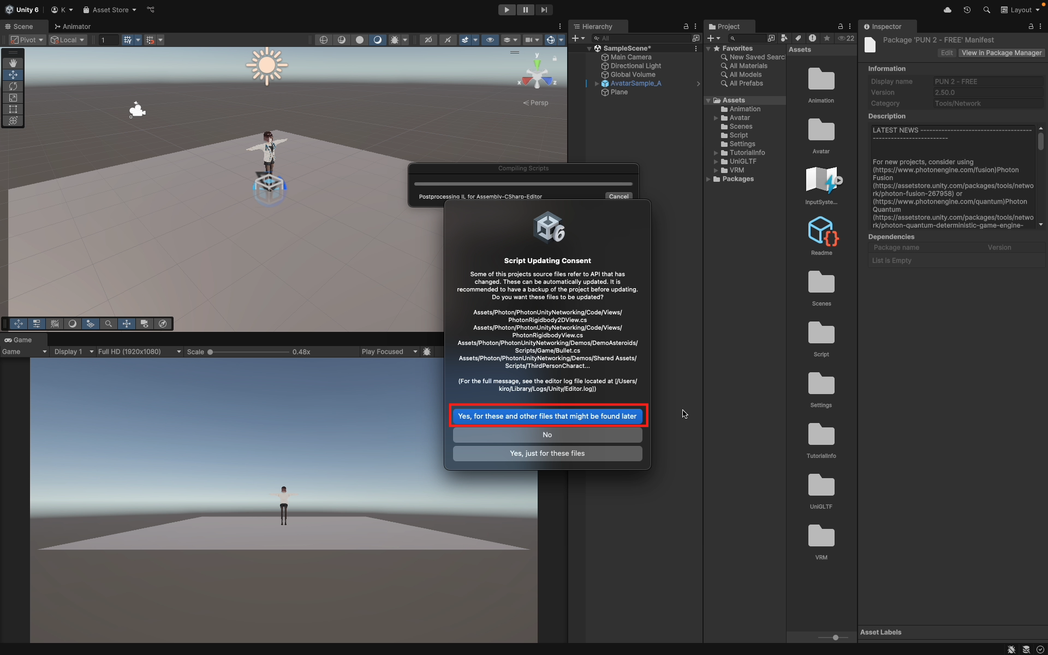This screenshot has width=1048, height=655.
Task: Open the Readme asset thumbnail
Action: click(821, 231)
